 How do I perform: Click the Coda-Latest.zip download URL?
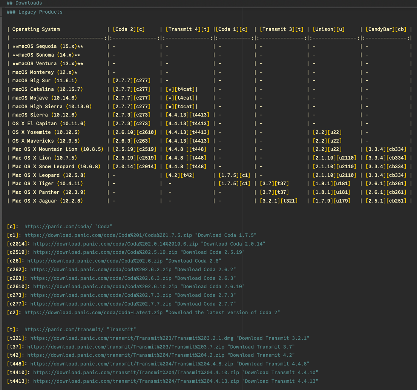point(94,313)
